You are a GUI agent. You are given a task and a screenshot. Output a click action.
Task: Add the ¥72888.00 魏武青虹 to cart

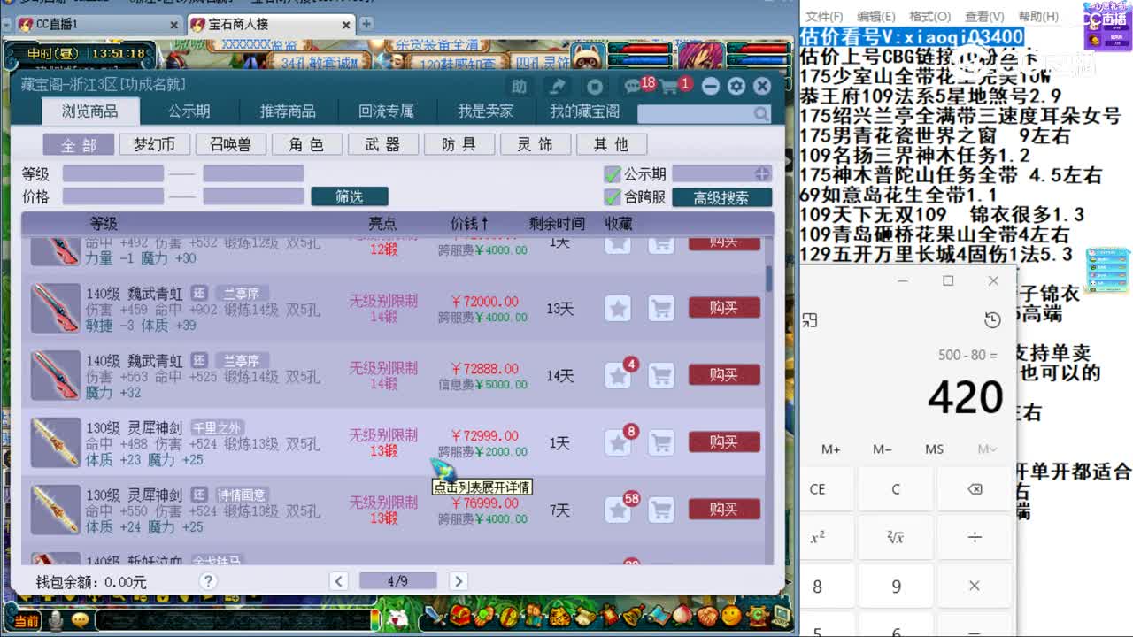[x=660, y=375]
